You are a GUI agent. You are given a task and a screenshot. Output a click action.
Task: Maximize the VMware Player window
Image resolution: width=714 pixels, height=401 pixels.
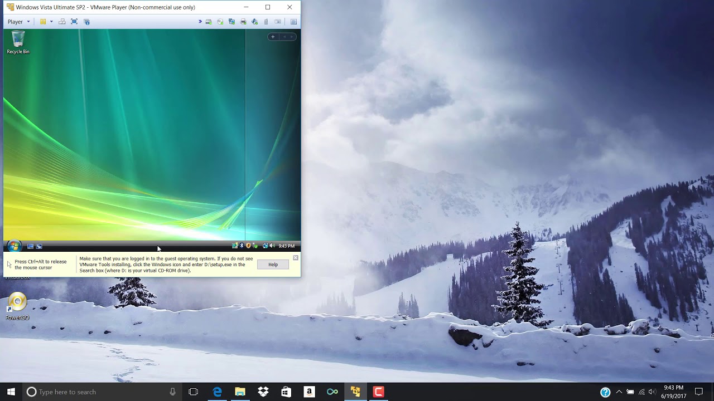pos(268,7)
